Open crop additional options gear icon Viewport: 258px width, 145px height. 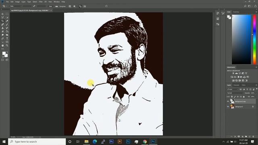tap(74, 6)
